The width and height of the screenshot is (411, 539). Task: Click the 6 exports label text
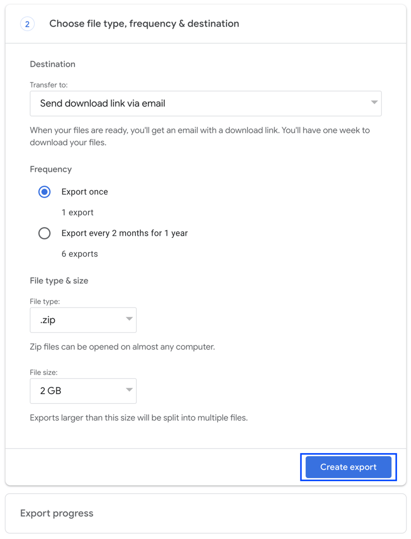tap(79, 253)
